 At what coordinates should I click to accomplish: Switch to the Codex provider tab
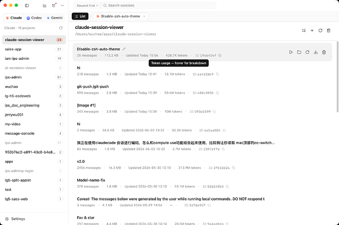point(34,18)
